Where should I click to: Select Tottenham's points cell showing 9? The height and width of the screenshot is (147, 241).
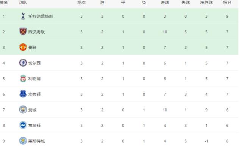tap(227, 16)
